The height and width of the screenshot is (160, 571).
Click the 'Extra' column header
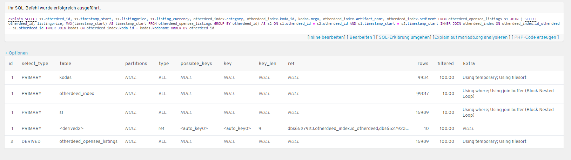(469, 64)
